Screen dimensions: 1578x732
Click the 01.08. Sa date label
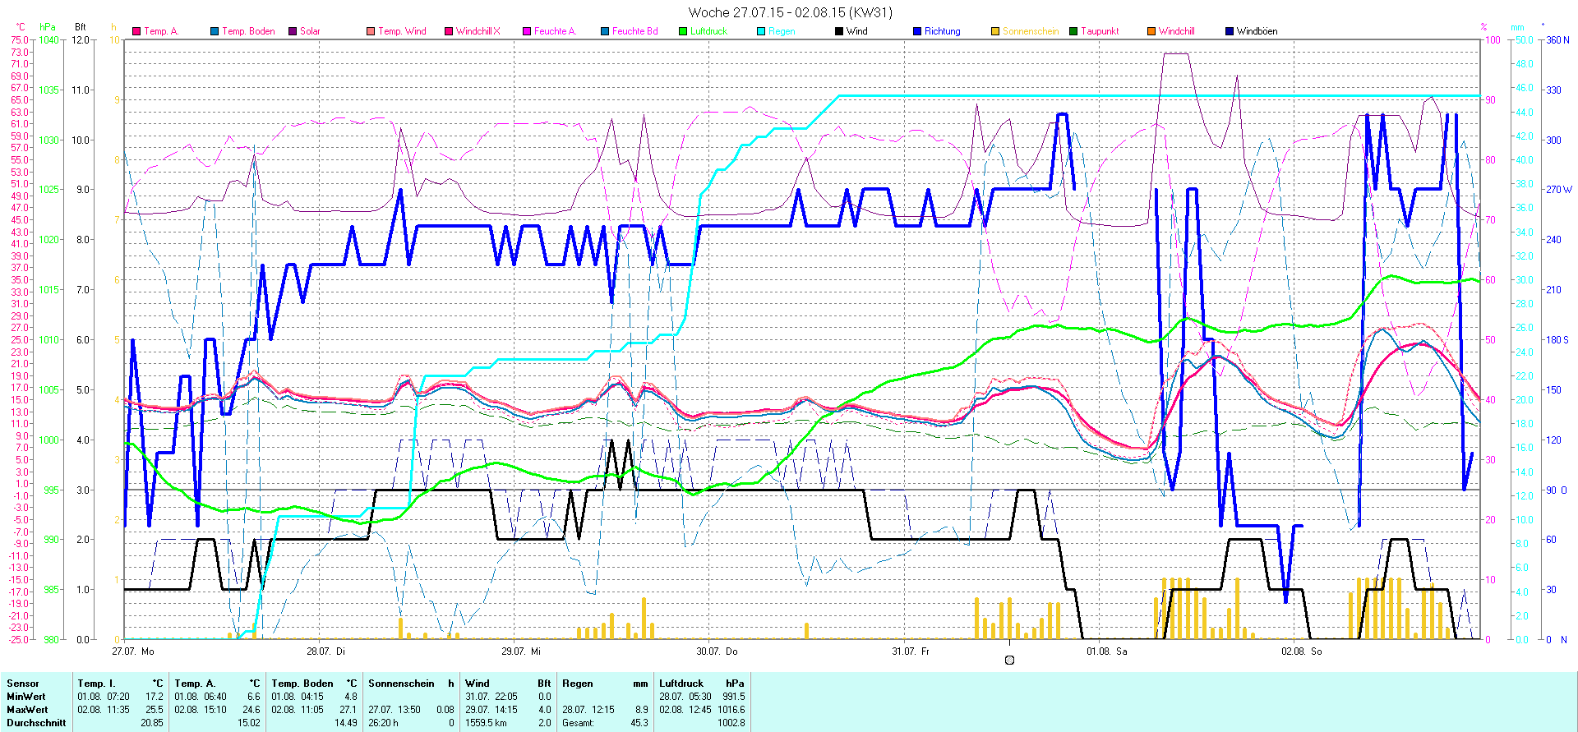[1106, 651]
